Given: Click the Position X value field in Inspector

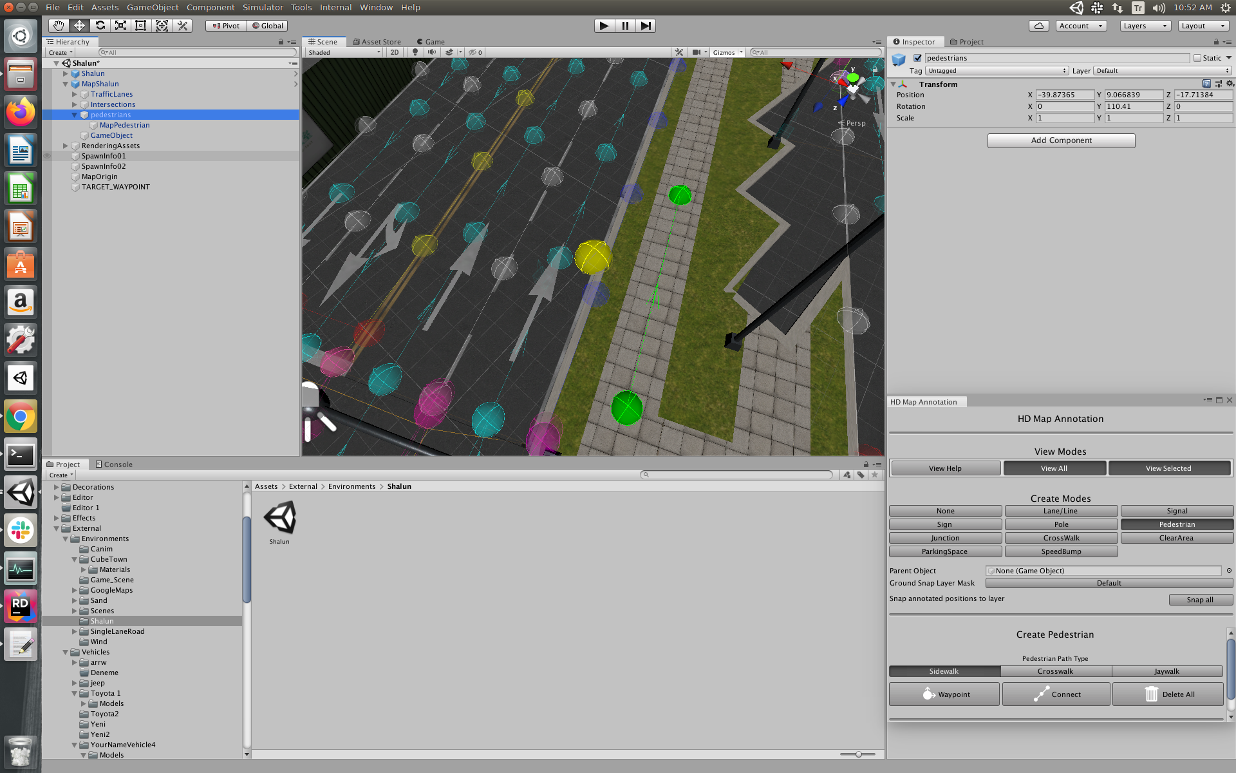Looking at the screenshot, I should 1065,95.
